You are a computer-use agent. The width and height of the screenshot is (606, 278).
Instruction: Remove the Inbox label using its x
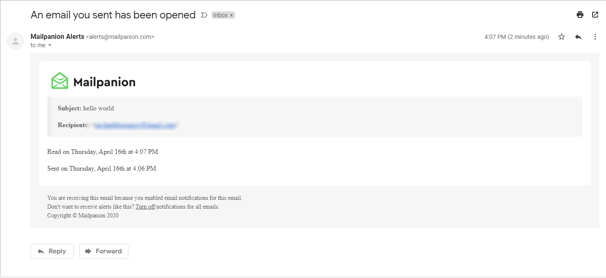click(x=231, y=15)
